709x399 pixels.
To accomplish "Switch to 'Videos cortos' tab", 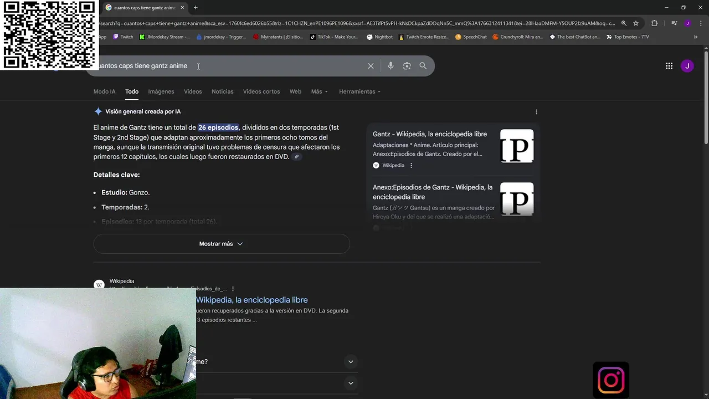I will 261,91.
